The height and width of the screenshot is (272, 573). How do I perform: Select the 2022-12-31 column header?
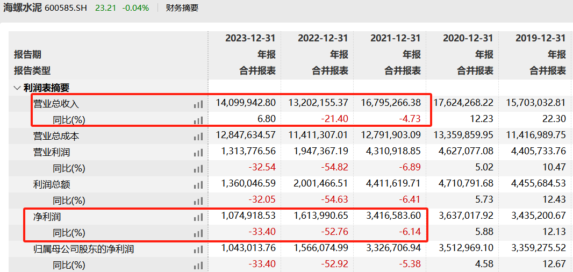(x=323, y=38)
